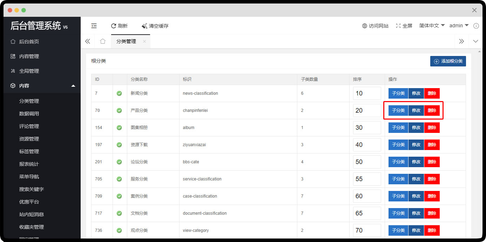Open the 简体中文 language dropdown

click(431, 26)
